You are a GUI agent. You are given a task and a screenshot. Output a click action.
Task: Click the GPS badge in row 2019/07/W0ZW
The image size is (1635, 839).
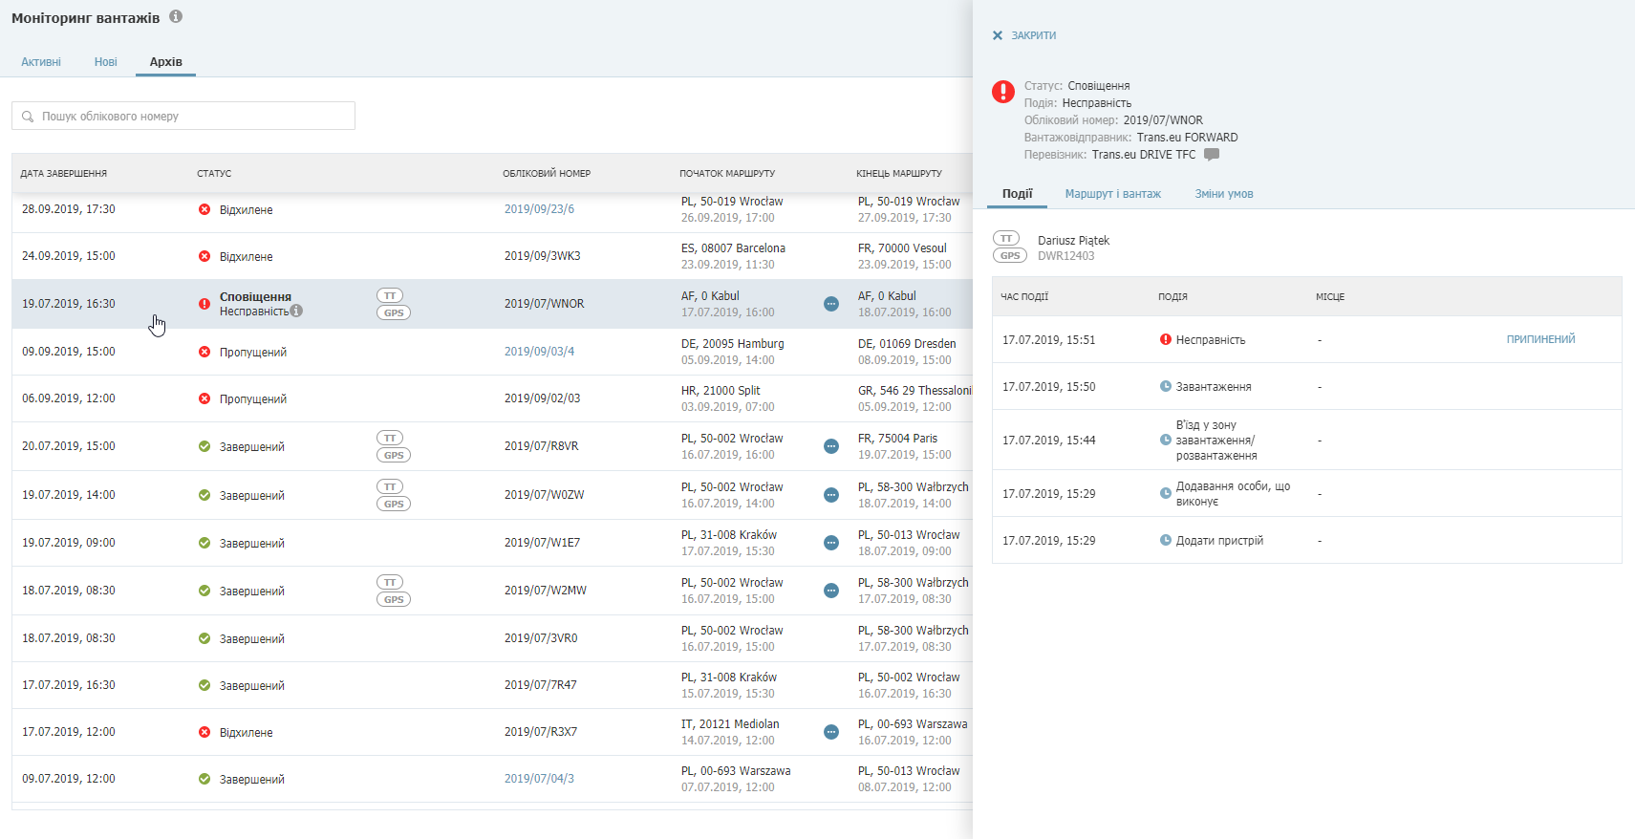(394, 504)
